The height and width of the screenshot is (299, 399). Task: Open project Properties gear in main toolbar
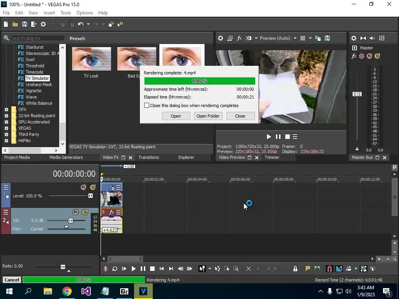click(43, 24)
